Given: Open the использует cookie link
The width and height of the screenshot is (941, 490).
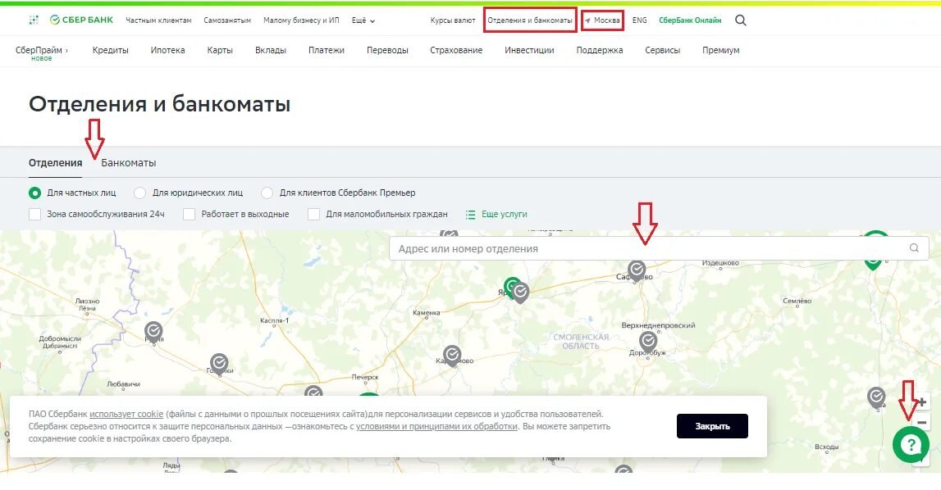Looking at the screenshot, I should pos(126,414).
